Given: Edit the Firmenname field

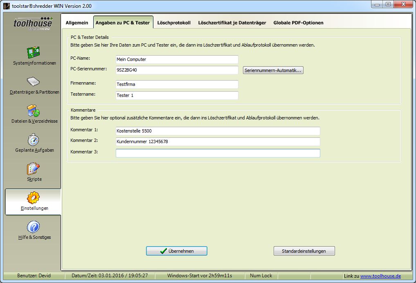Looking at the screenshot, I should 176,84.
